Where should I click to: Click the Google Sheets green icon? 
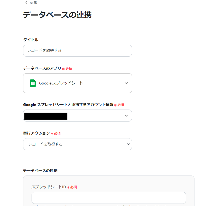coord(33,83)
